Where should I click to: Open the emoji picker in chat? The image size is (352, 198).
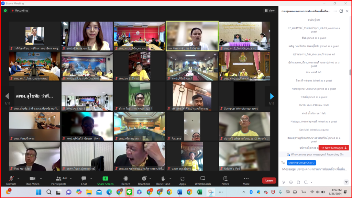(291, 182)
